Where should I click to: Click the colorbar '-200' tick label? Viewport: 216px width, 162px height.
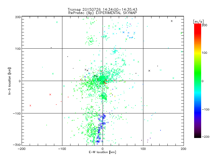[x=205, y=137]
